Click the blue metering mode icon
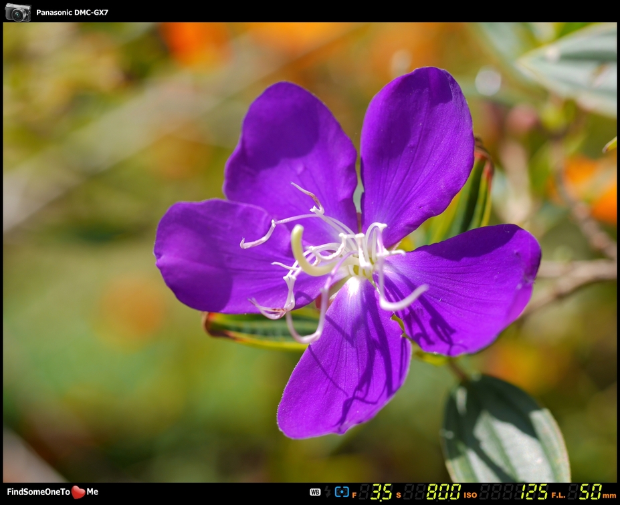The height and width of the screenshot is (505, 620). [x=342, y=492]
